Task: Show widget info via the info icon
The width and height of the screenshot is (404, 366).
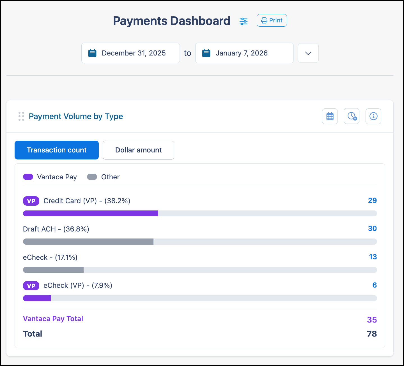Action: (x=373, y=116)
